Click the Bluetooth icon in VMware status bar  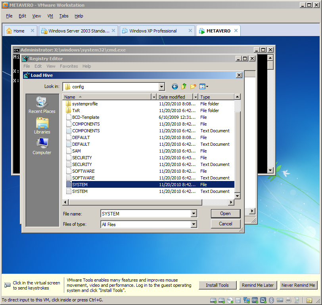point(272,300)
